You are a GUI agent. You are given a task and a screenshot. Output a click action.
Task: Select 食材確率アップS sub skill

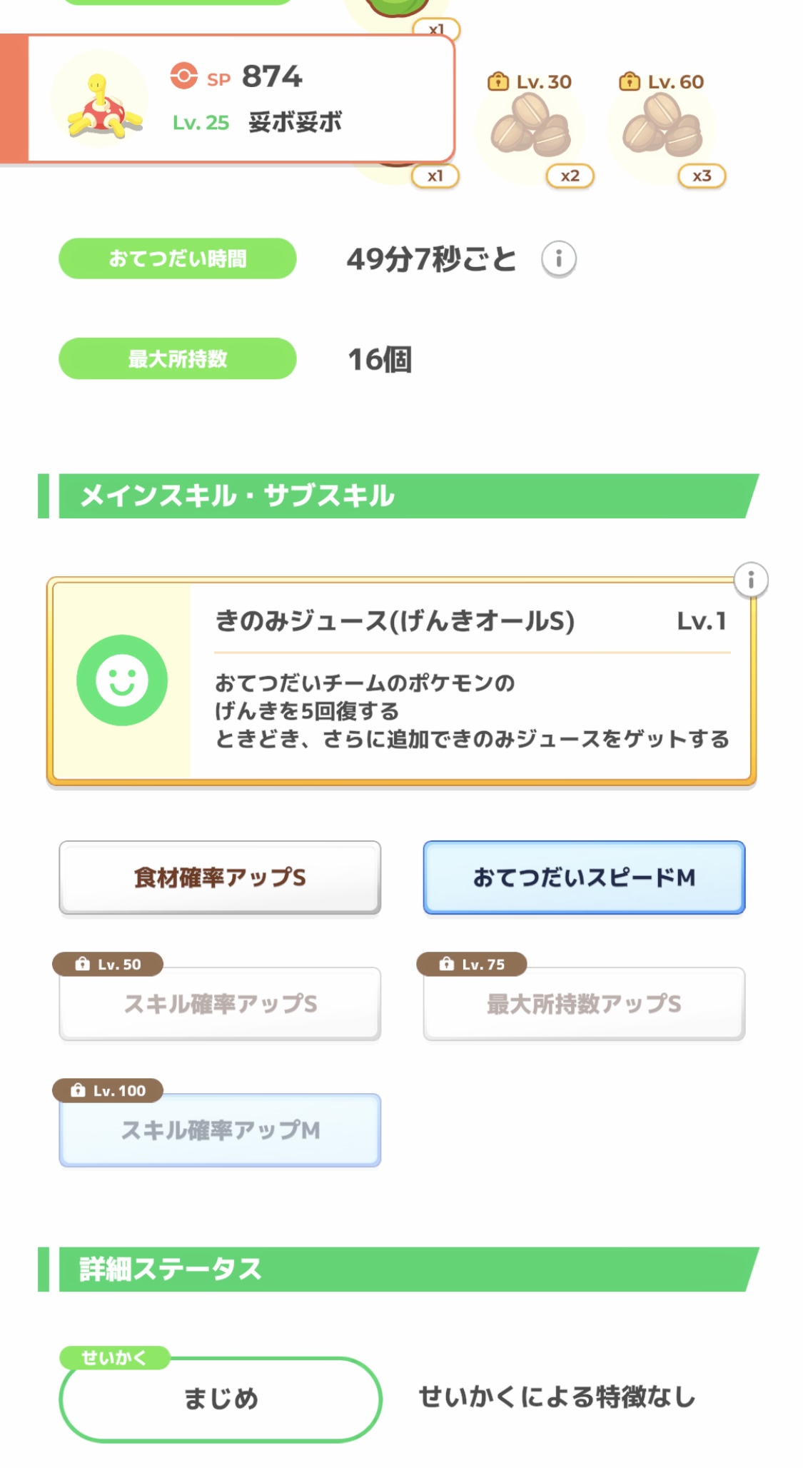tap(220, 878)
